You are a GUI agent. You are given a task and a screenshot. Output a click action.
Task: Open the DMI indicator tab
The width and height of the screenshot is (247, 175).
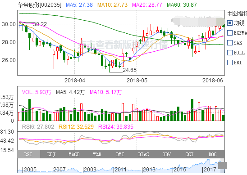120,154
